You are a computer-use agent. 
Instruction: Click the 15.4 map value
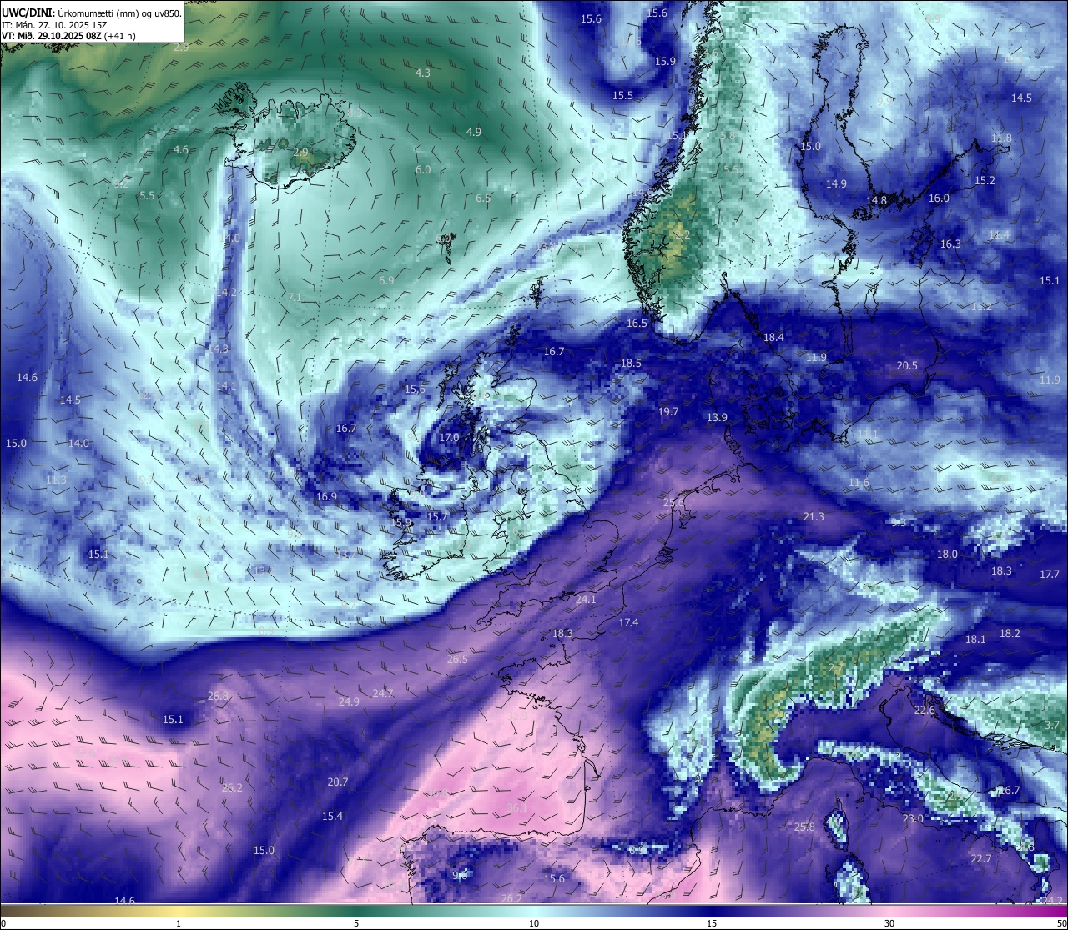point(332,816)
